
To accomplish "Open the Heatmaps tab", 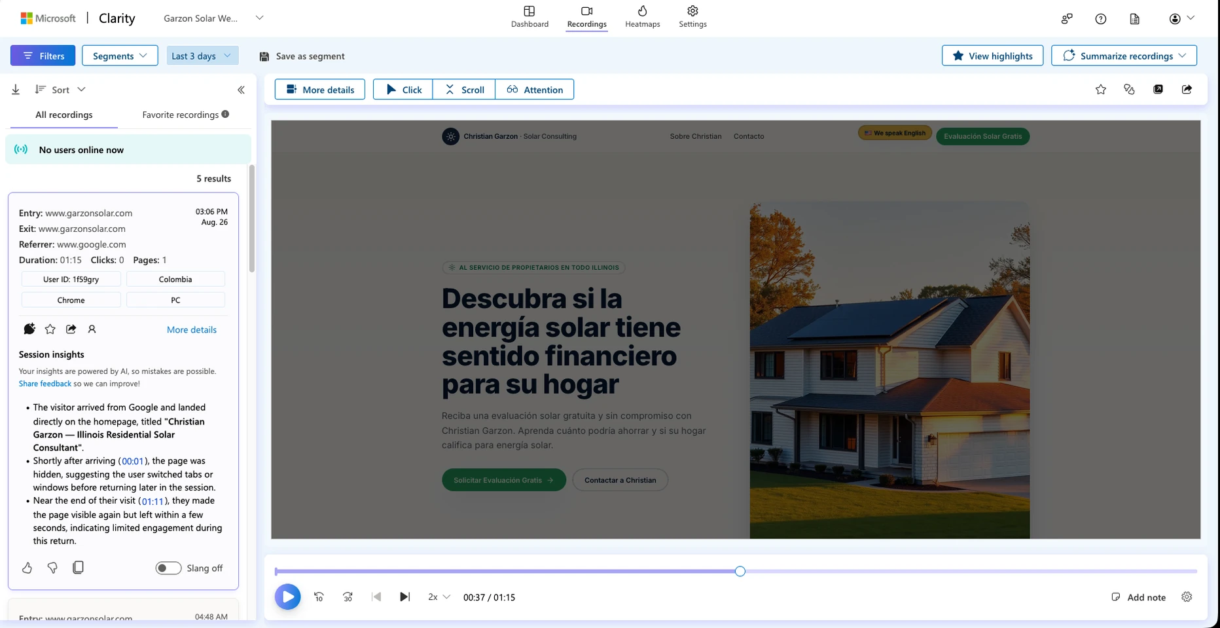I will (642, 17).
